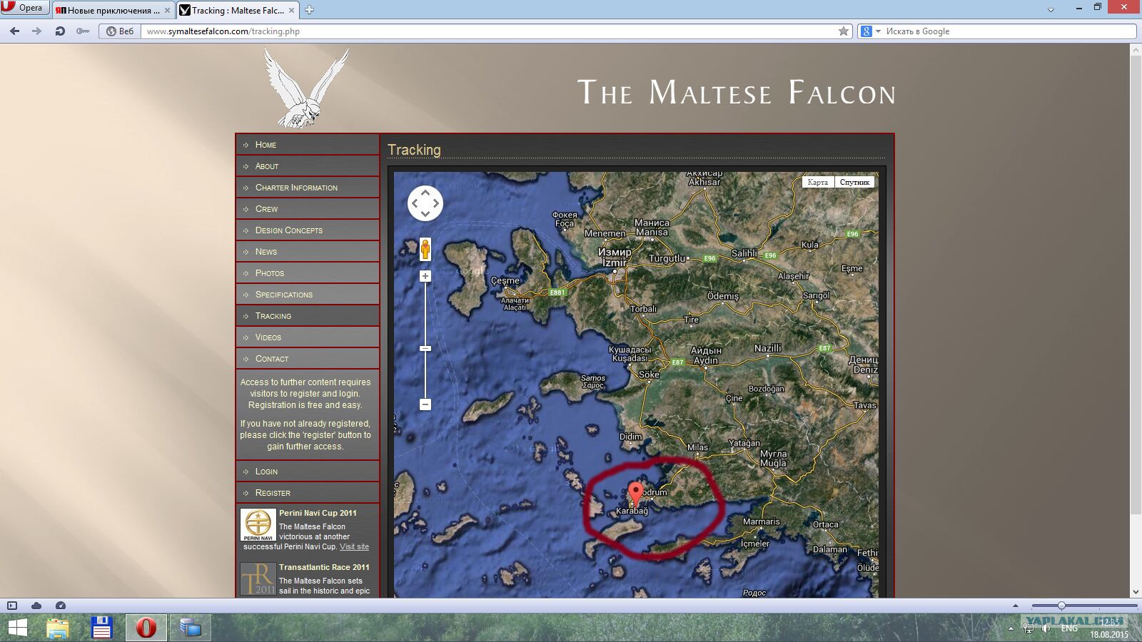Toggle the Opera panels button in status bar
This screenshot has width=1142, height=642.
pos(12,606)
